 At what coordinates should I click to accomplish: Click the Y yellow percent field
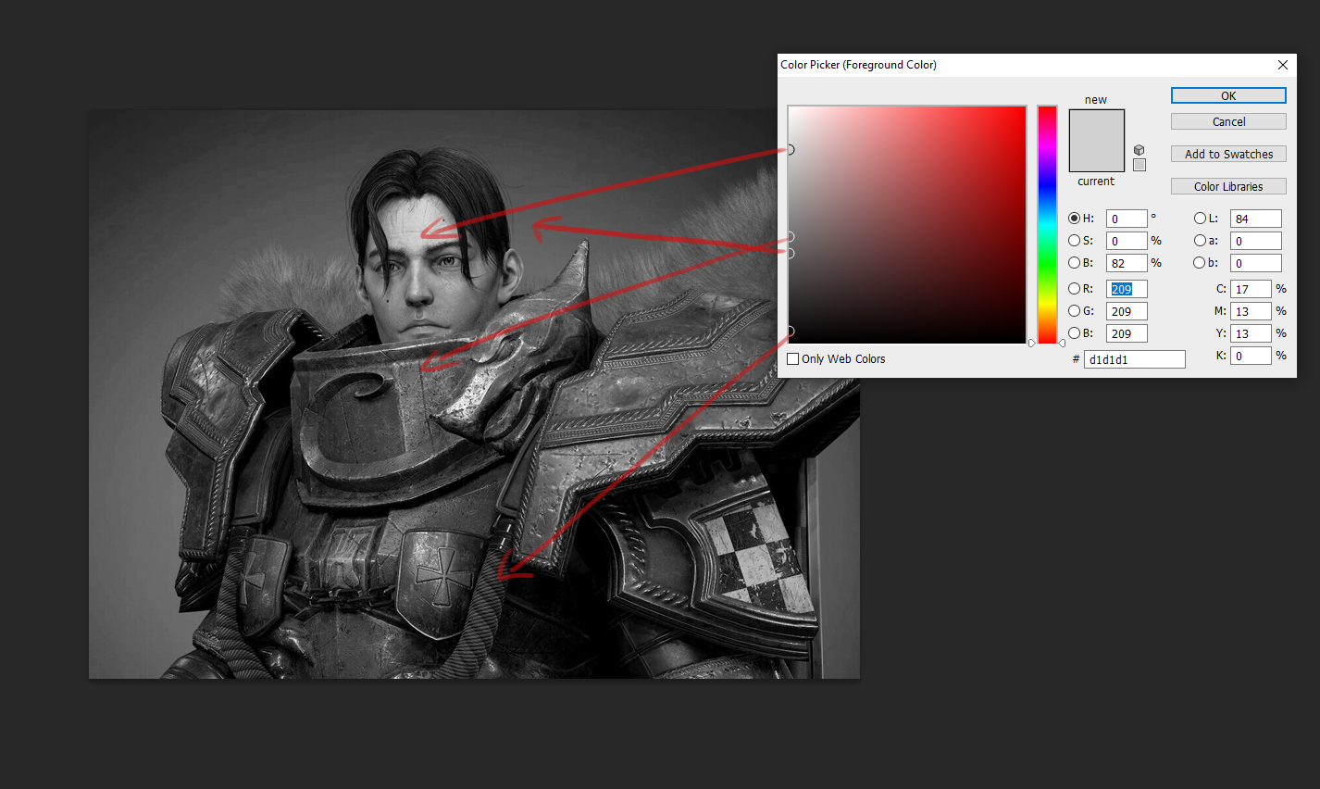click(1251, 333)
